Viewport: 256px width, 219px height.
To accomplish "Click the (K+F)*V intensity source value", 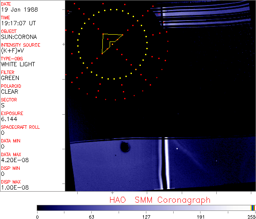I will pos(12,50).
